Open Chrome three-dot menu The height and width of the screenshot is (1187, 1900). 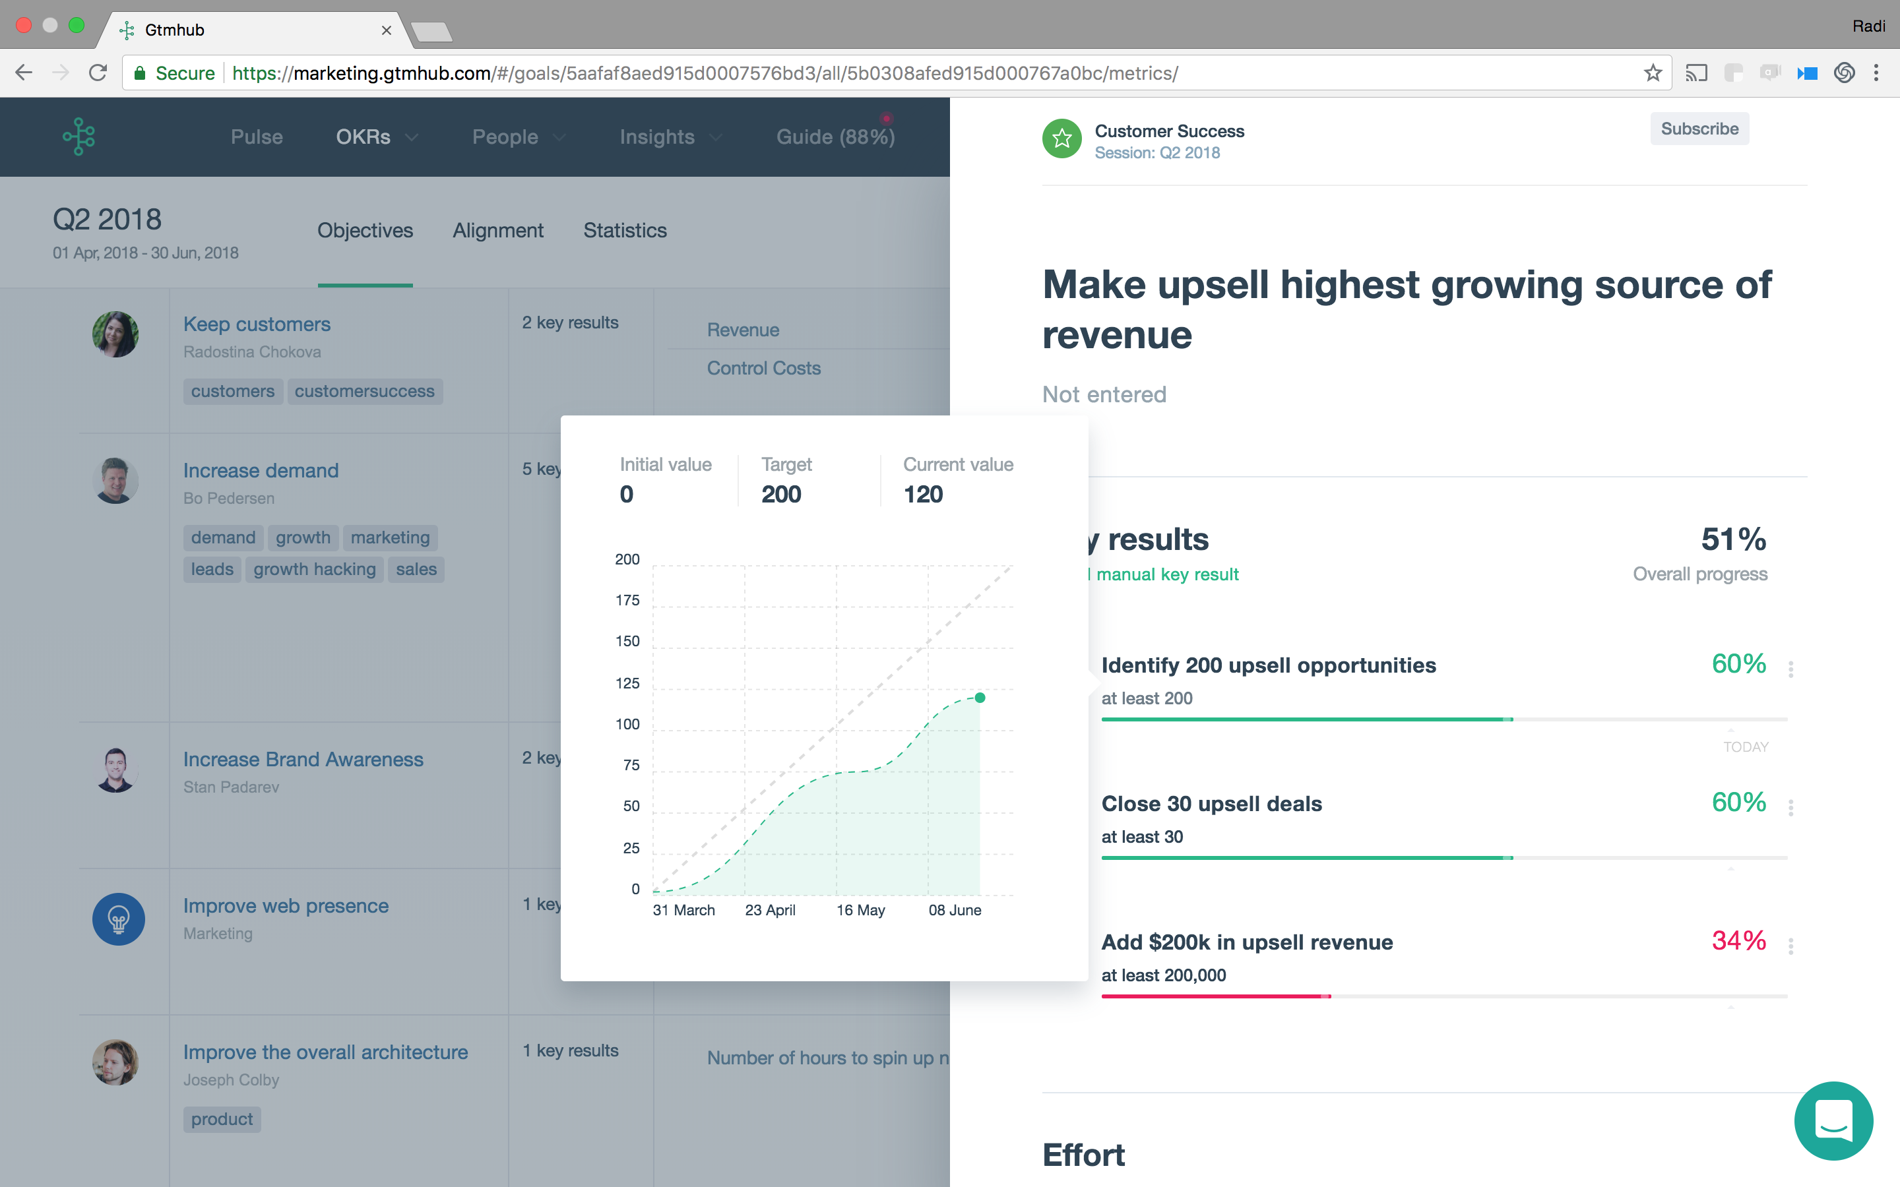point(1876,73)
